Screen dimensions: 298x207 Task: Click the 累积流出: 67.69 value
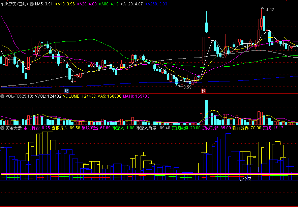pos(96,128)
